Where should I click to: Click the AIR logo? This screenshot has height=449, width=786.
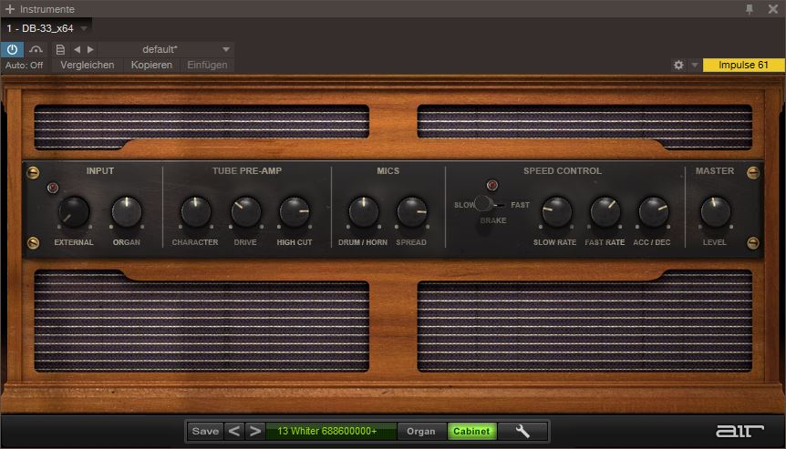(739, 431)
